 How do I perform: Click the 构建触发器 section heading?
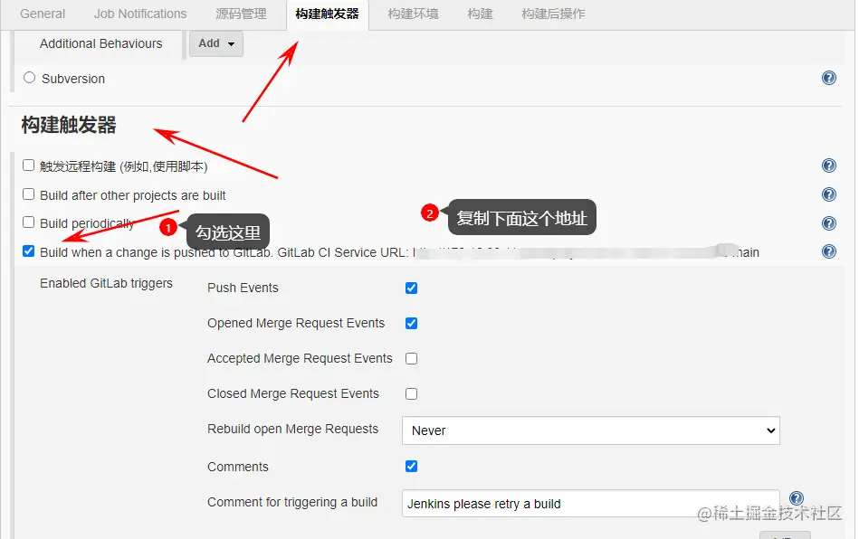click(x=69, y=125)
